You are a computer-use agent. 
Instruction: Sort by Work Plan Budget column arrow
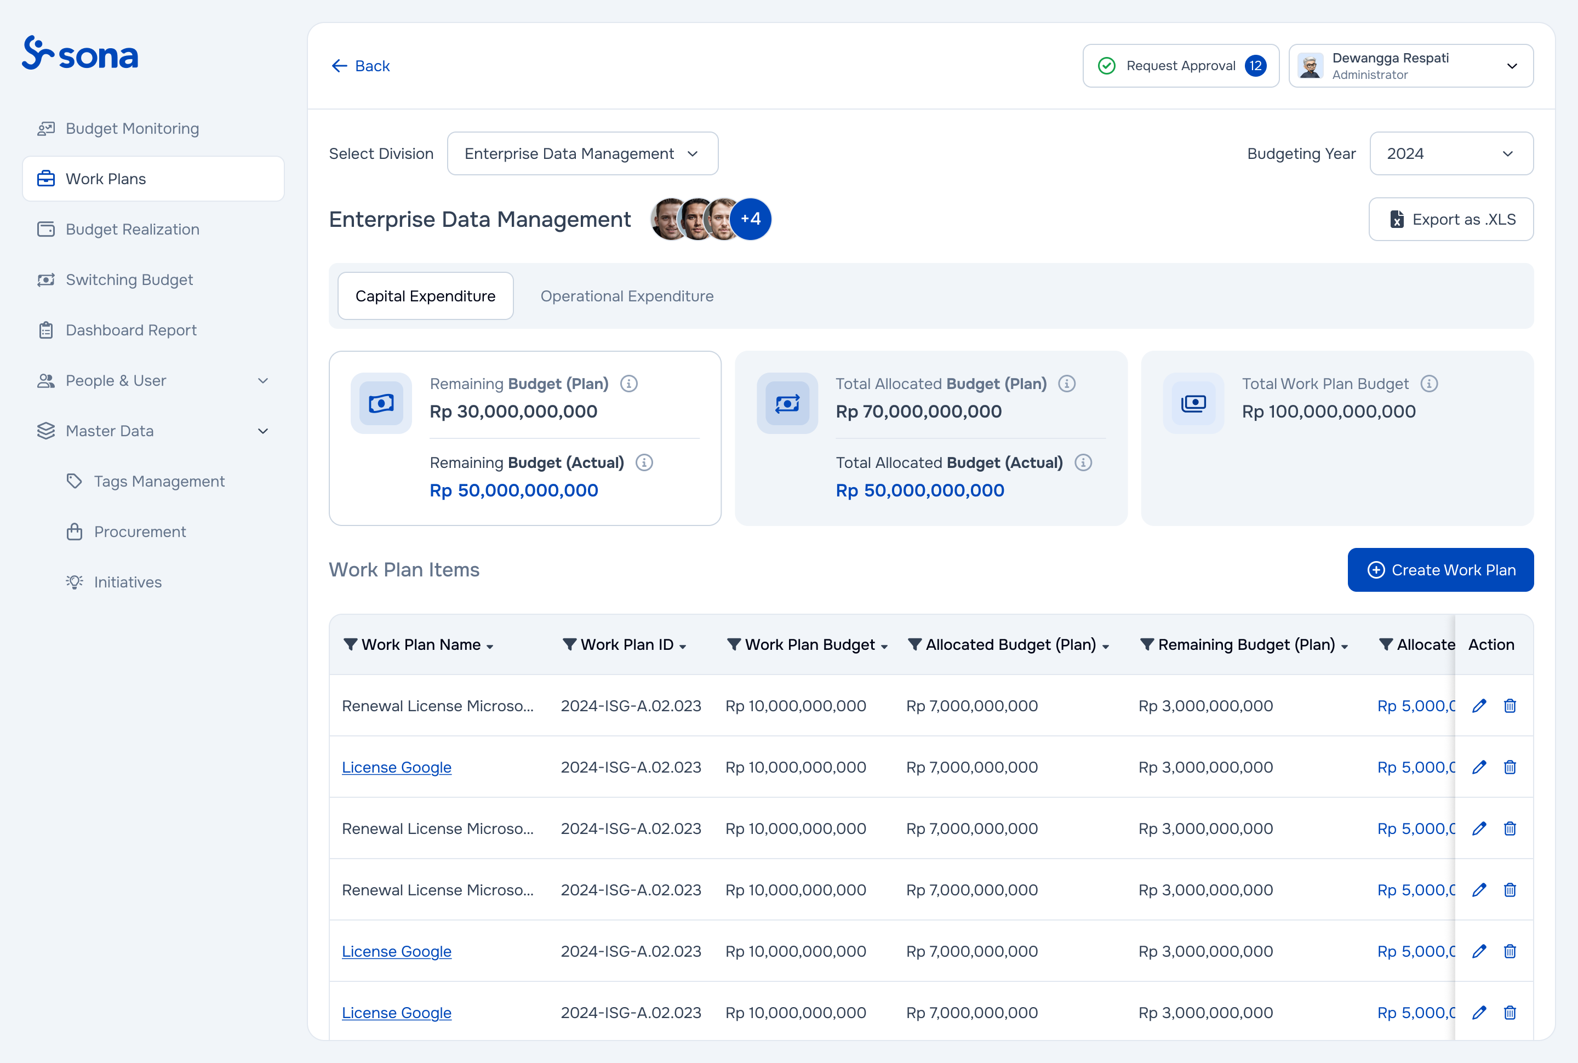tap(884, 647)
